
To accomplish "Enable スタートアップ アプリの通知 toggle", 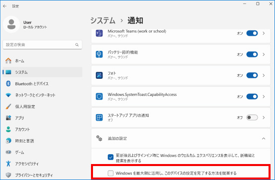I will pyautogui.click(x=252, y=117).
